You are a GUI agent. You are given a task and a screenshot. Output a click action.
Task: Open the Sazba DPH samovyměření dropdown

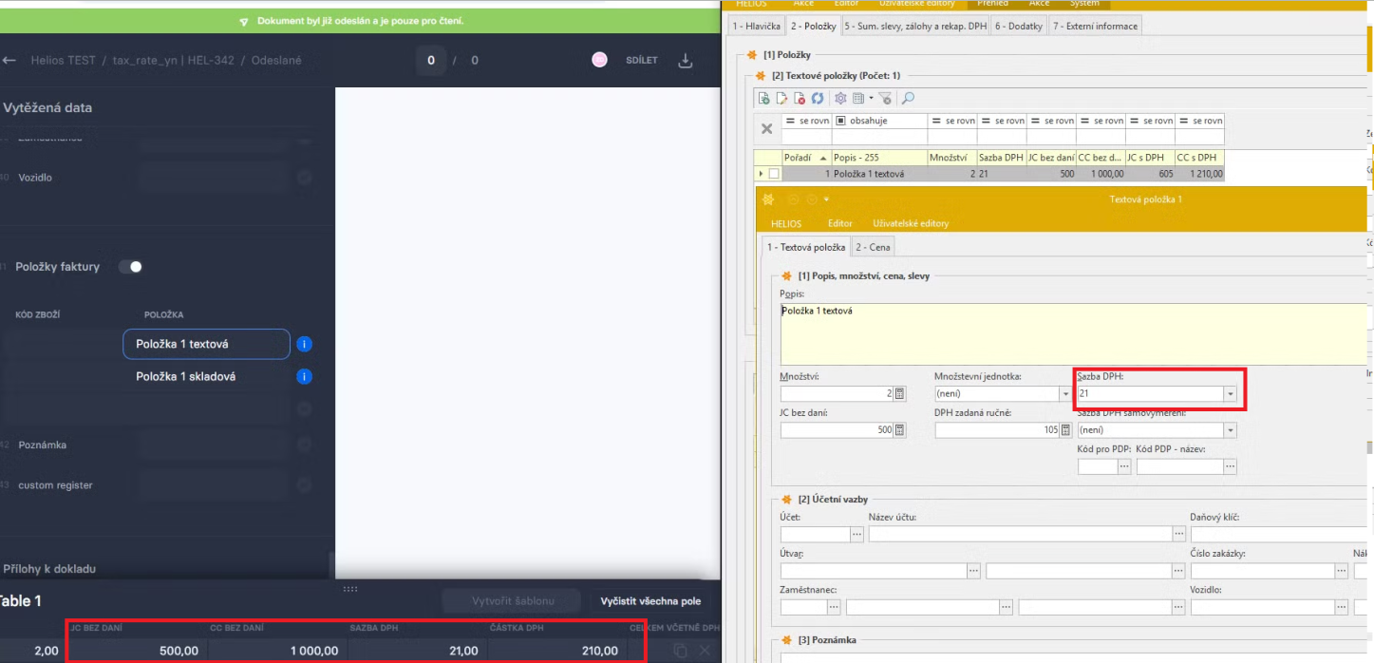[x=1230, y=430]
